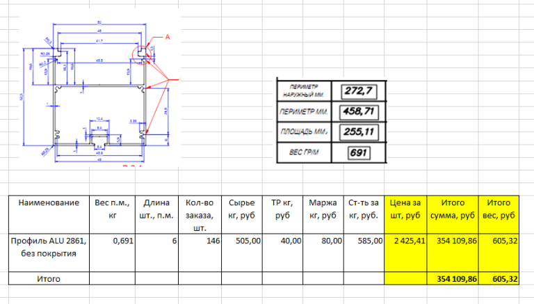Viewport: 534px width, 304px height.
Task: Select bold total weight 605,32
Action: [499, 278]
